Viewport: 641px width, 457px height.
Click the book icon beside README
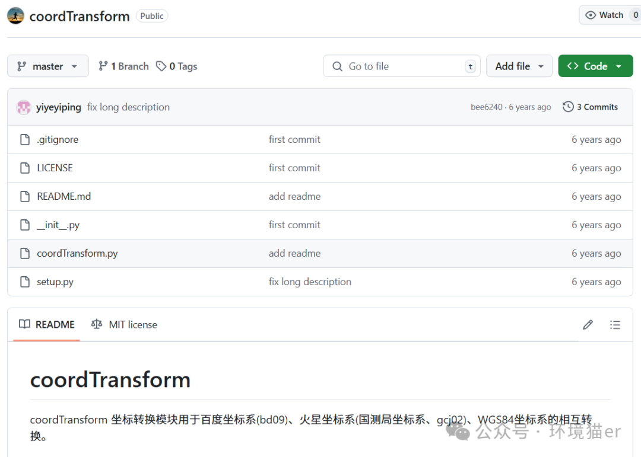click(24, 324)
